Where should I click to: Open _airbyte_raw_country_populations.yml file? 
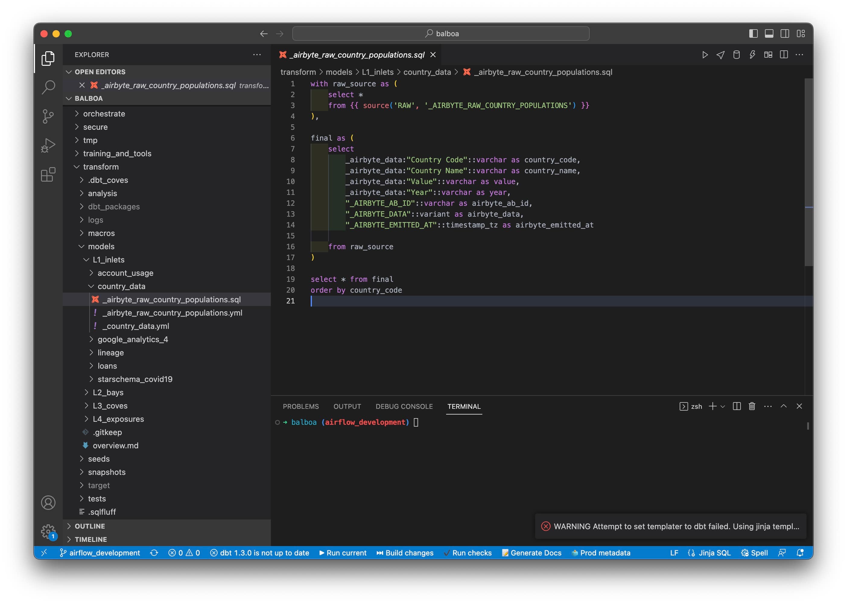(x=167, y=313)
